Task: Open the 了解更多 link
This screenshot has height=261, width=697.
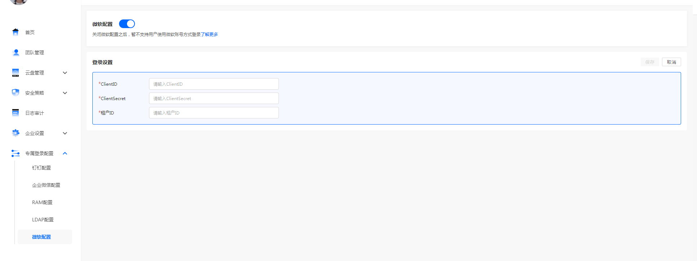Action: coord(210,34)
